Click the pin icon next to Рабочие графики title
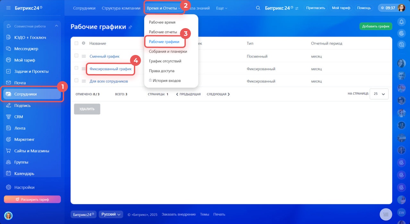Image resolution: width=410 pixels, height=224 pixels. click(130, 27)
